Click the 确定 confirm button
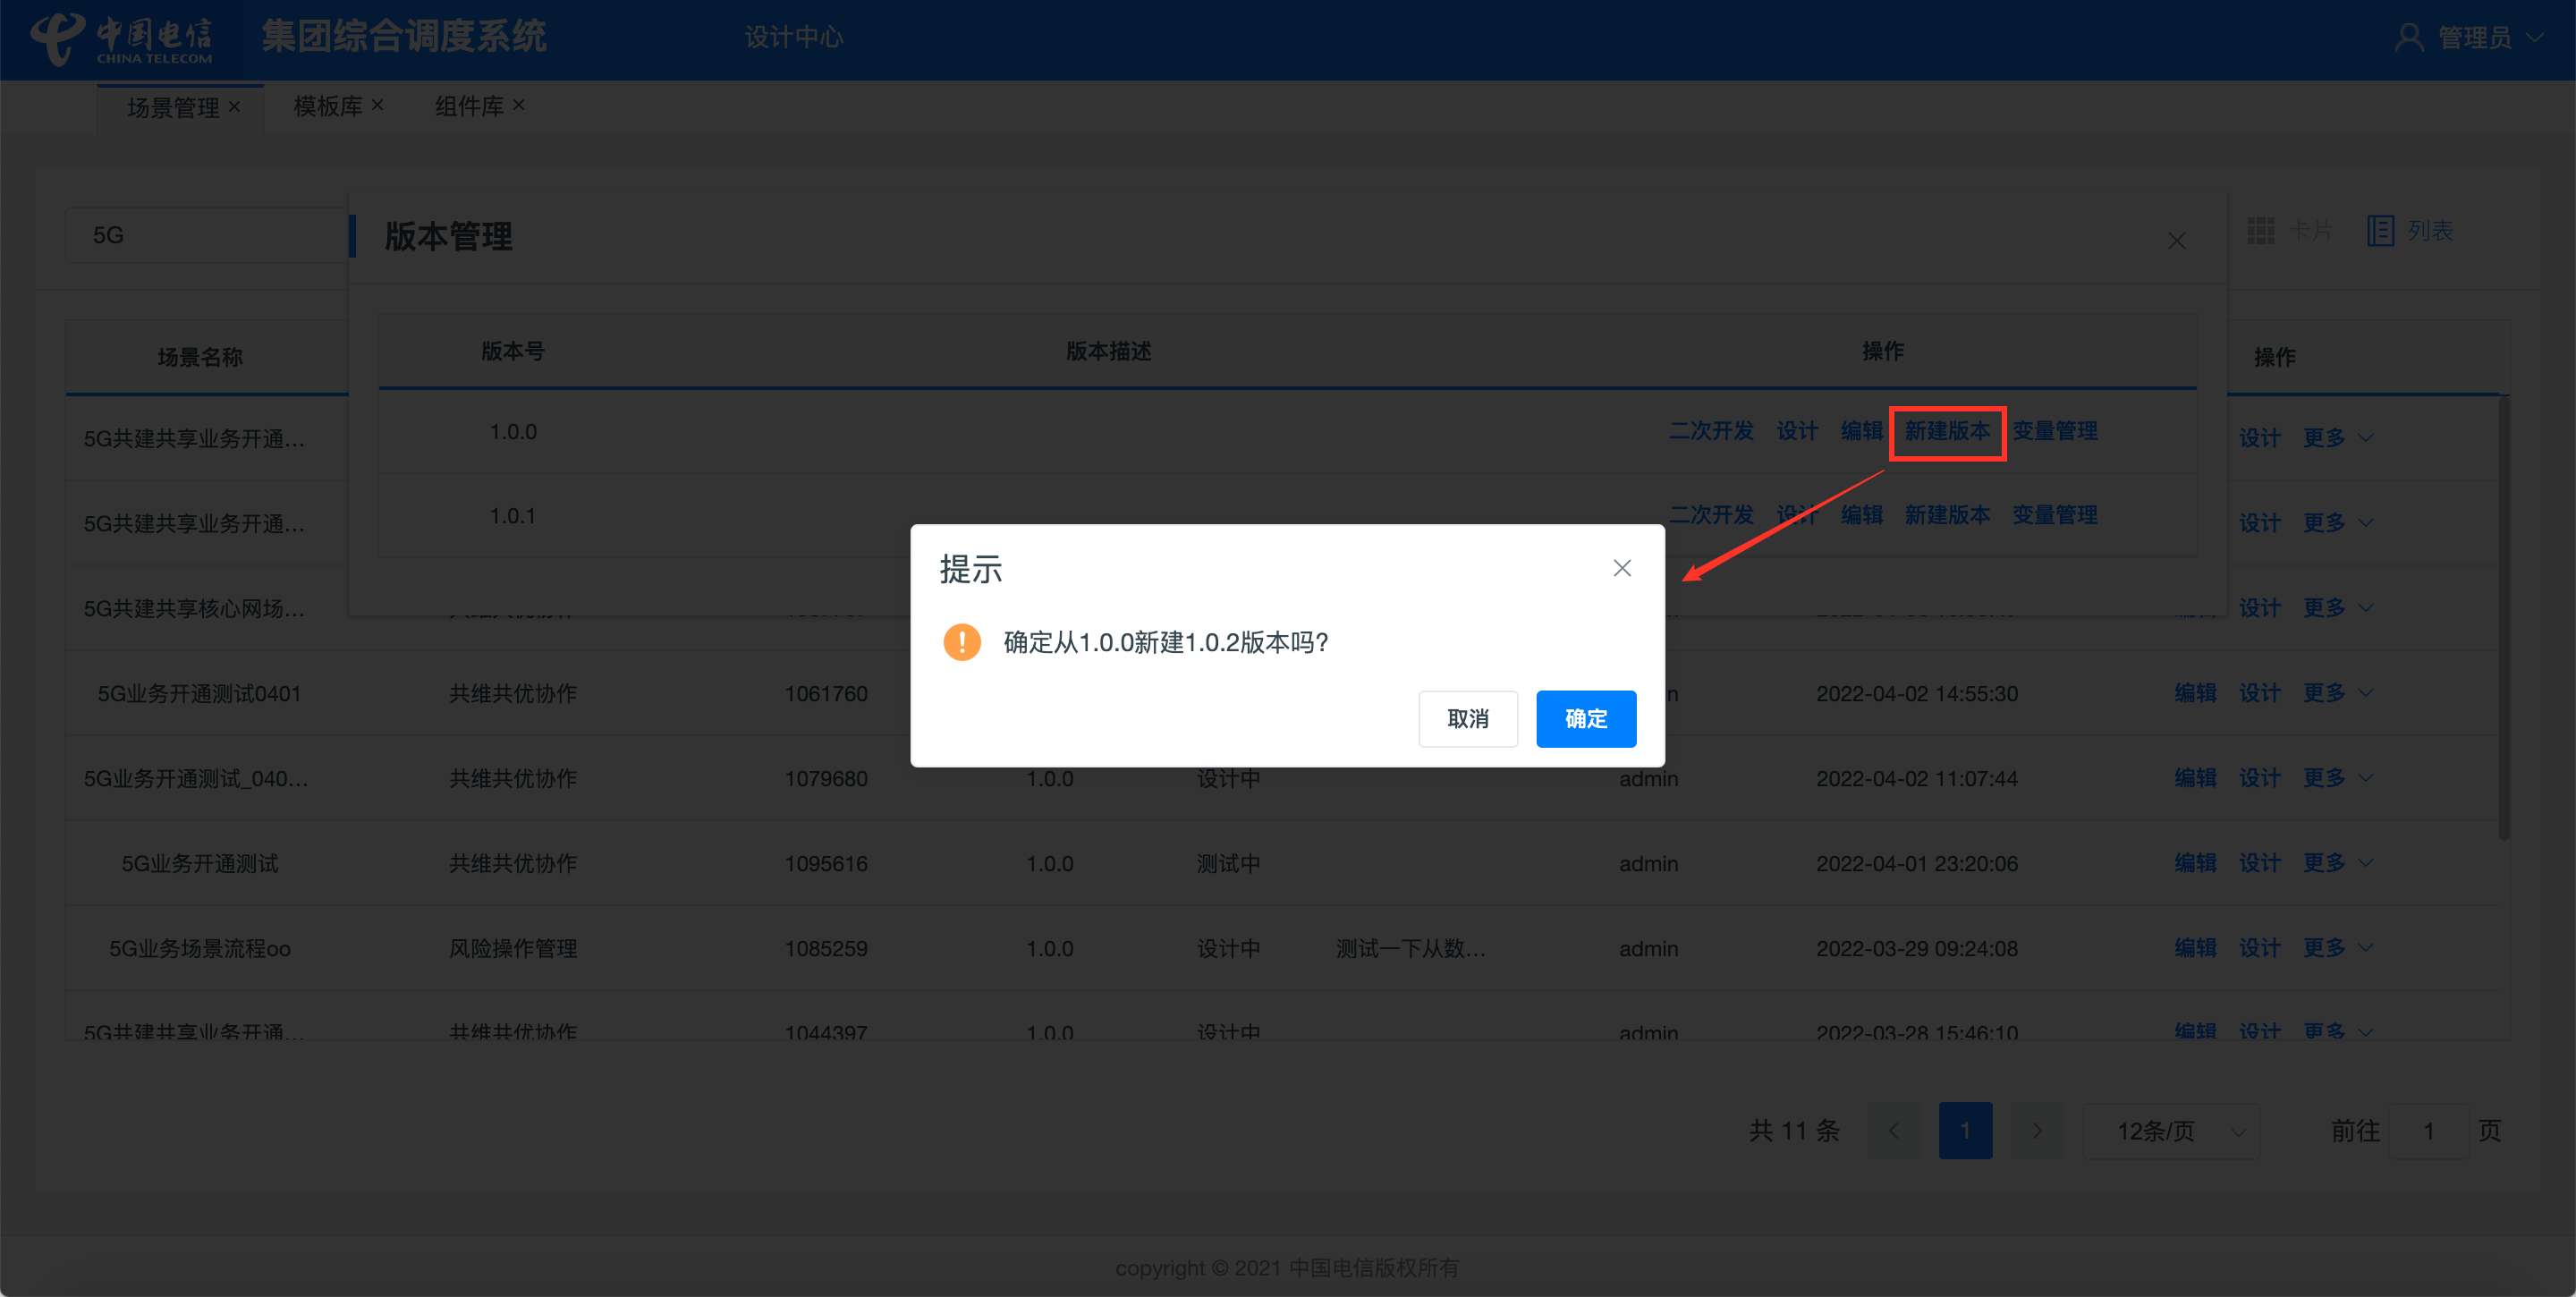The image size is (2576, 1297). point(1585,718)
